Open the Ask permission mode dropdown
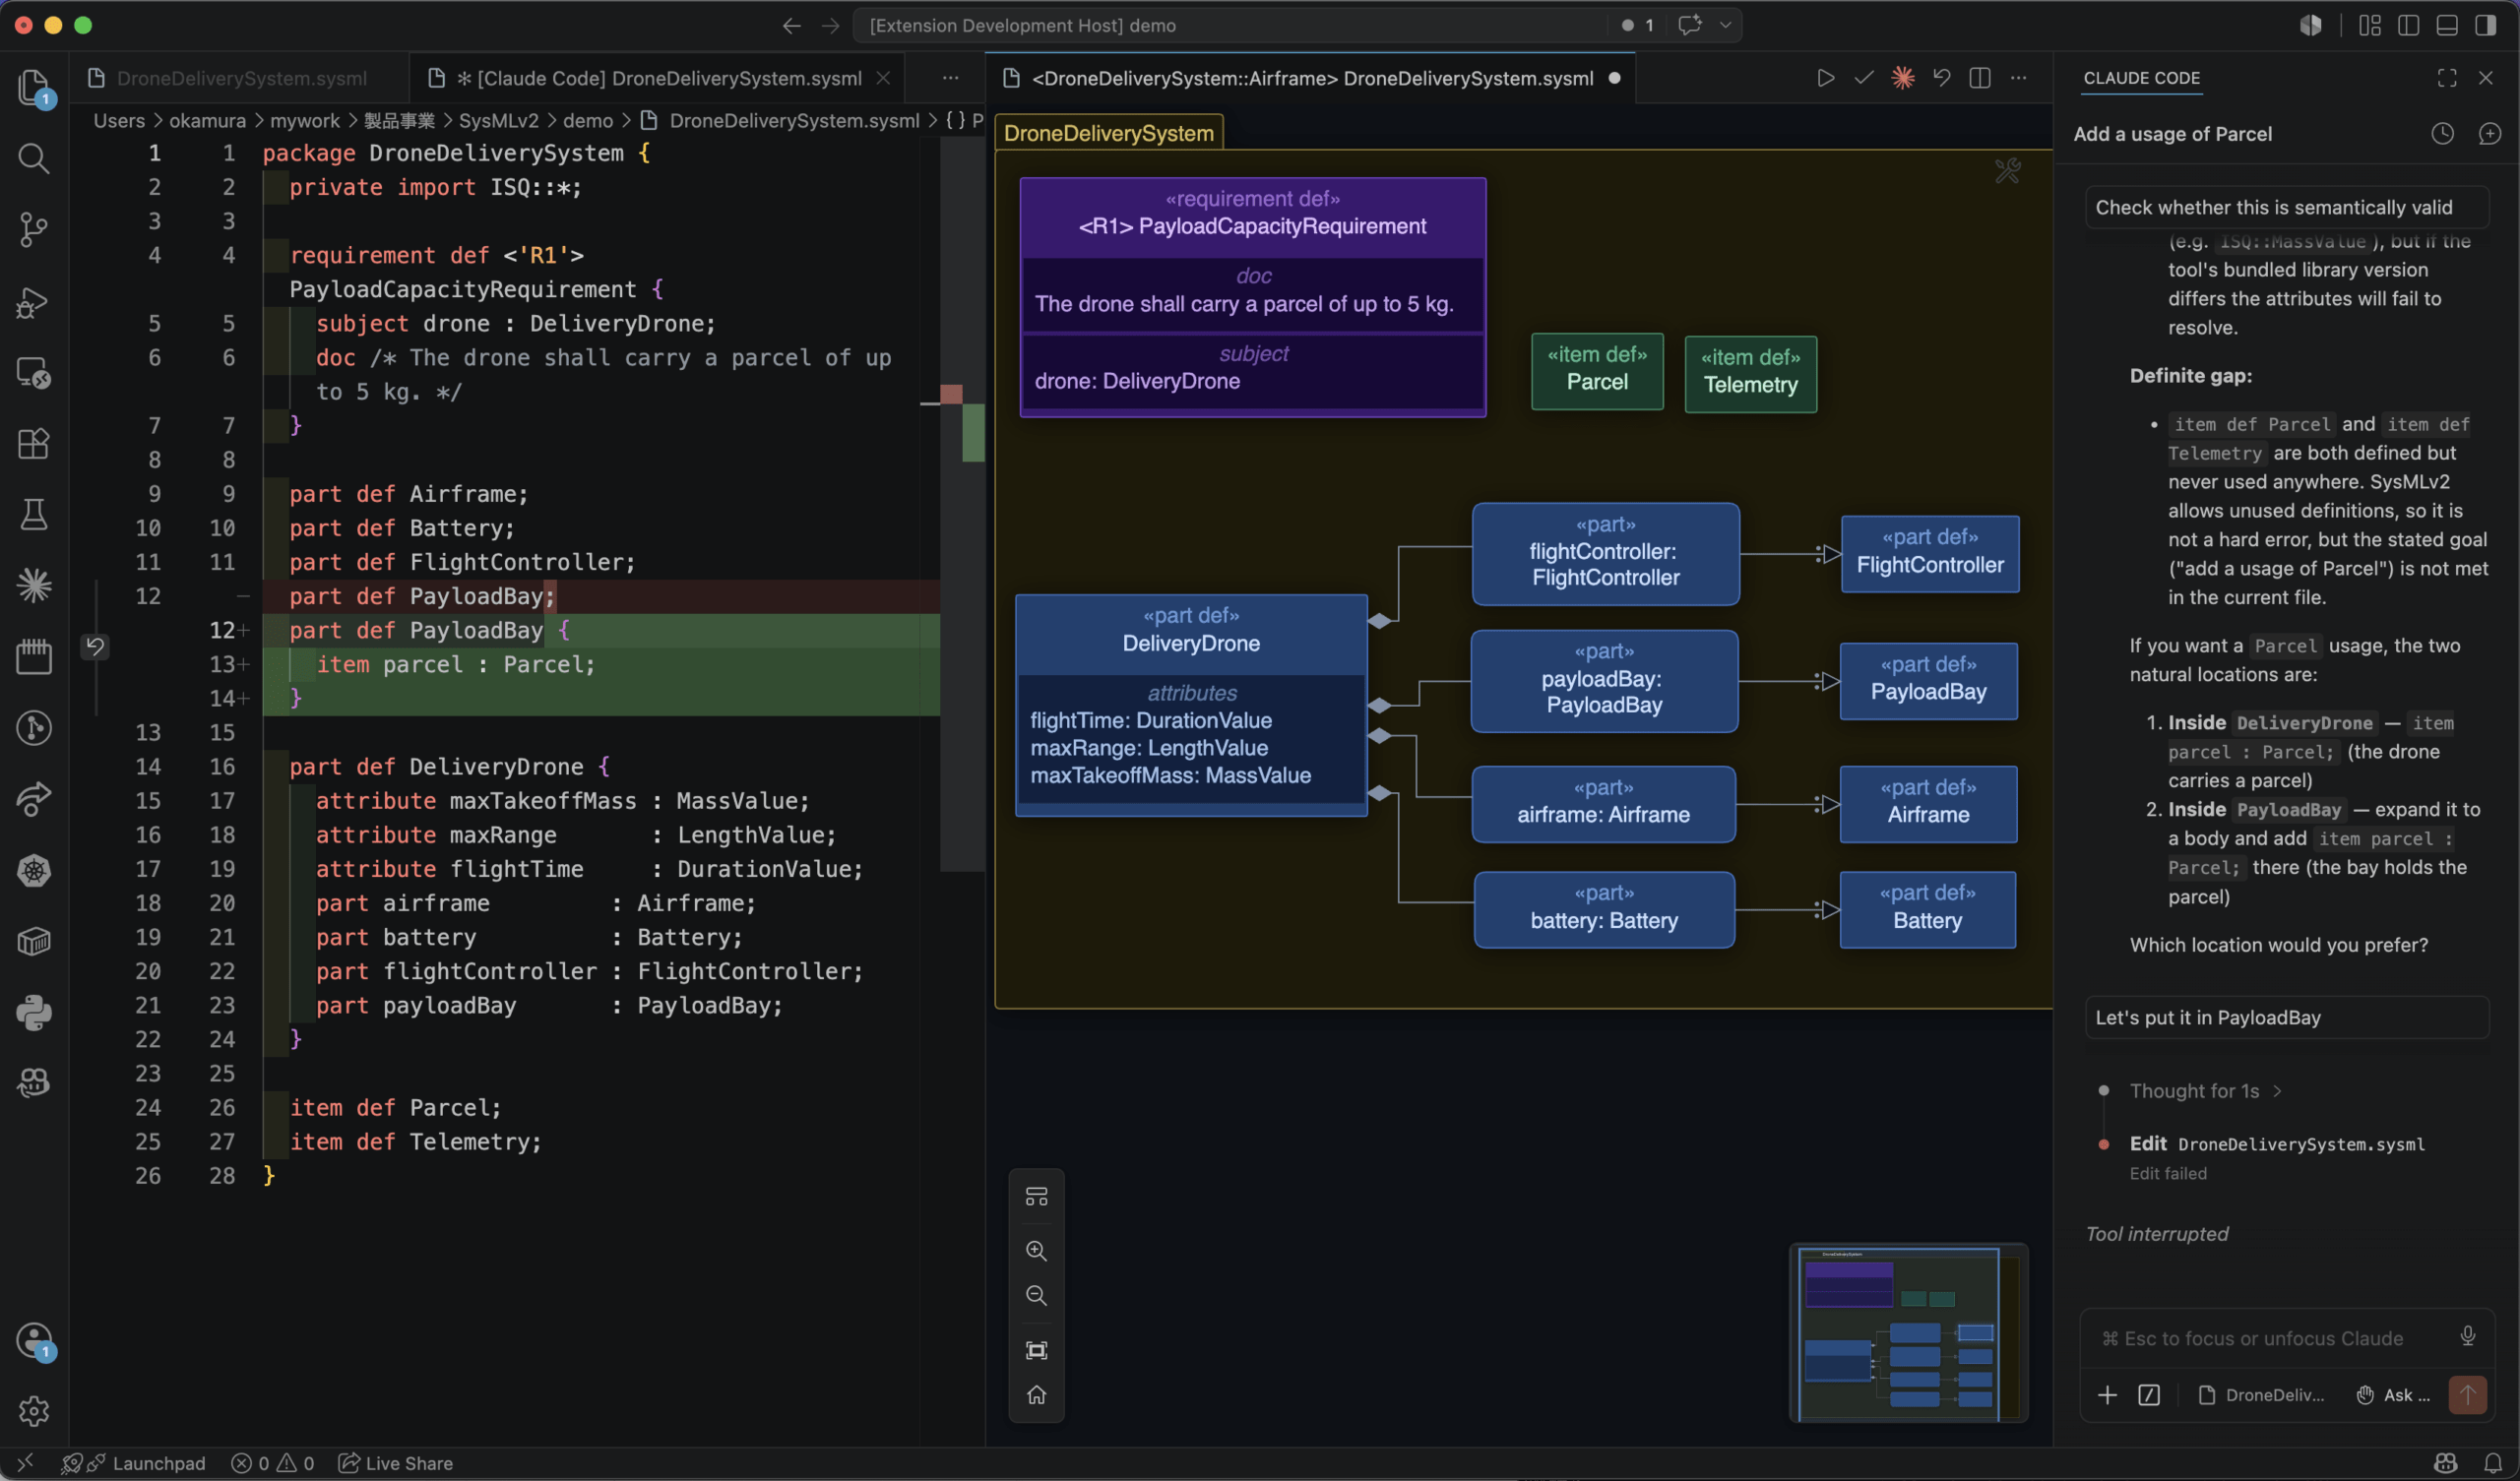The width and height of the screenshot is (2520, 1481). (x=2393, y=1395)
